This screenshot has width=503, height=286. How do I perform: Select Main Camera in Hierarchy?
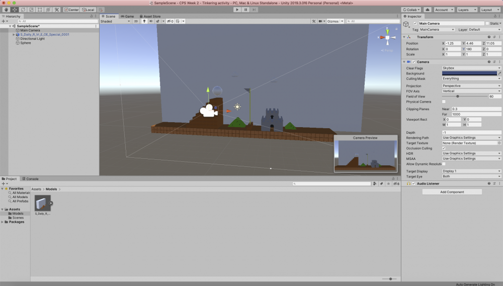30,30
